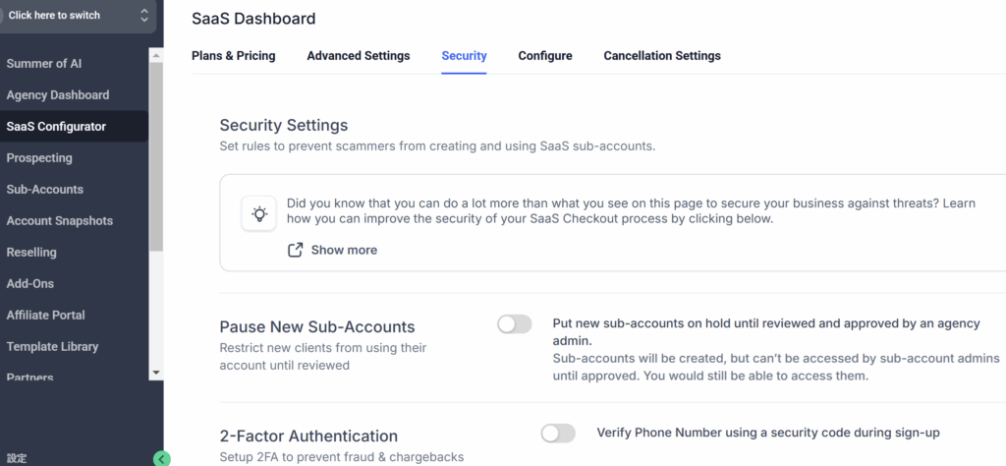Click the sidebar scrollbar down arrow
Screen dimensions: 1006x466
[x=156, y=373]
